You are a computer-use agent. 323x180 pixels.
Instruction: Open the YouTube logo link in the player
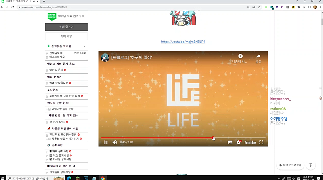(250, 142)
